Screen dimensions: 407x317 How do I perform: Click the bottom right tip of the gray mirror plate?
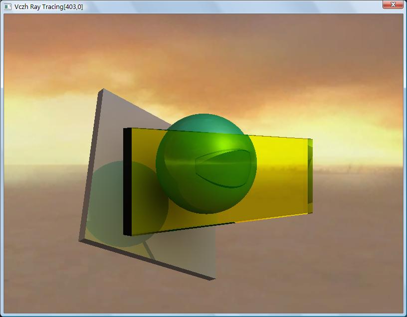(214, 278)
